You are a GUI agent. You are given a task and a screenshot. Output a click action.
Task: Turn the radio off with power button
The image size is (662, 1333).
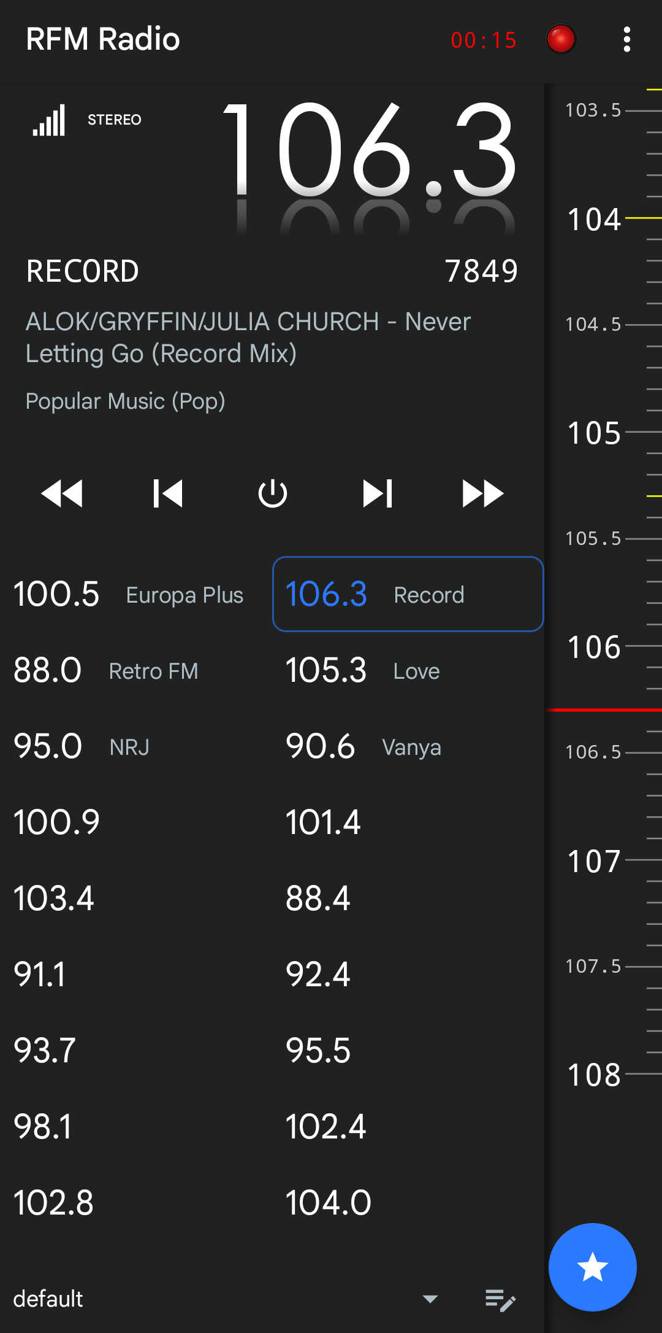(x=273, y=493)
